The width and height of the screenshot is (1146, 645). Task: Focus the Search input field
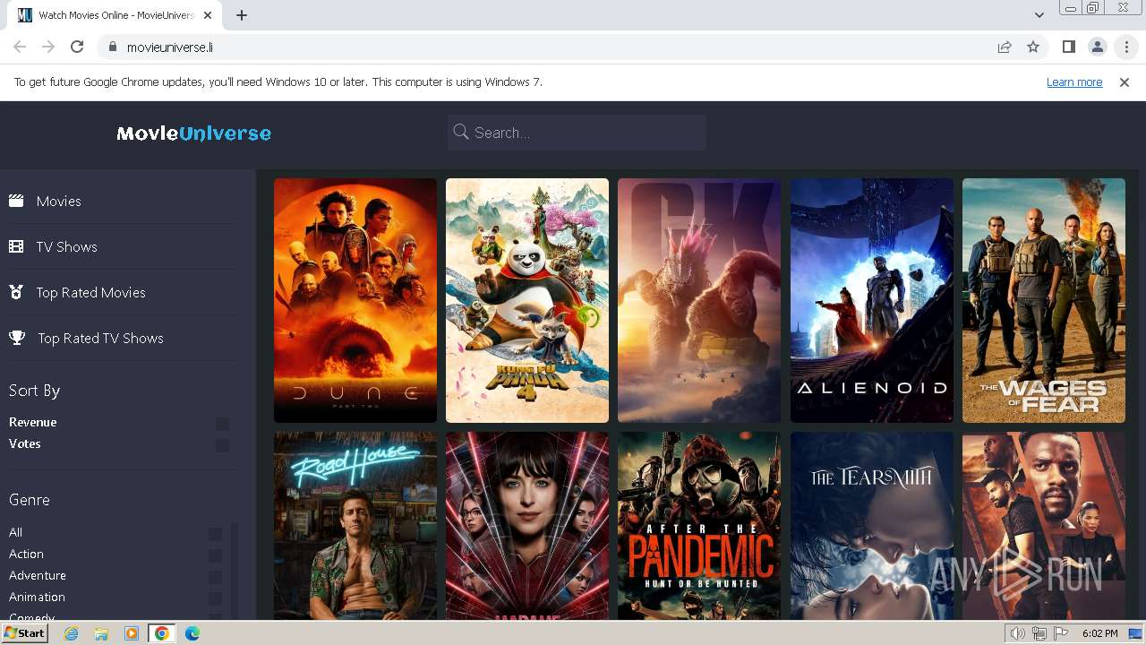(577, 133)
